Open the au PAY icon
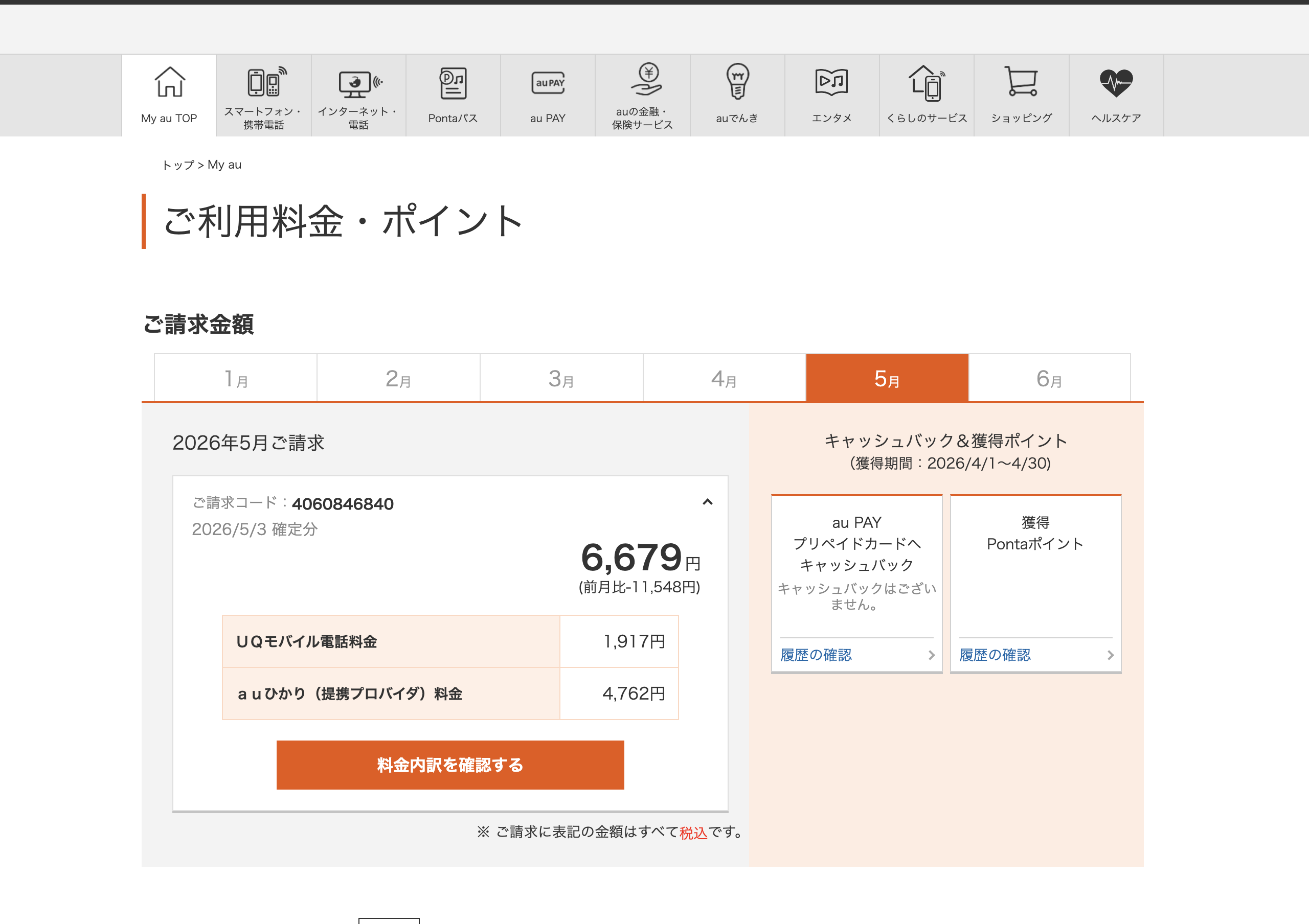Viewport: 1309px width, 924px height. 547,83
